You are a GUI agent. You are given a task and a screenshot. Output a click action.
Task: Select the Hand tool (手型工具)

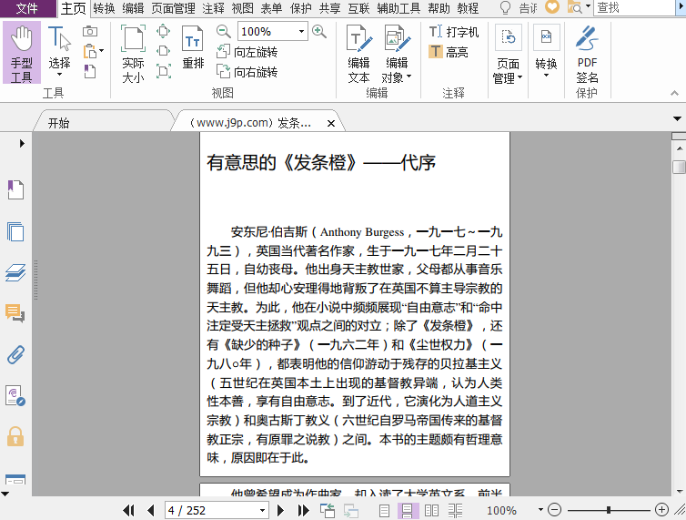(x=22, y=53)
